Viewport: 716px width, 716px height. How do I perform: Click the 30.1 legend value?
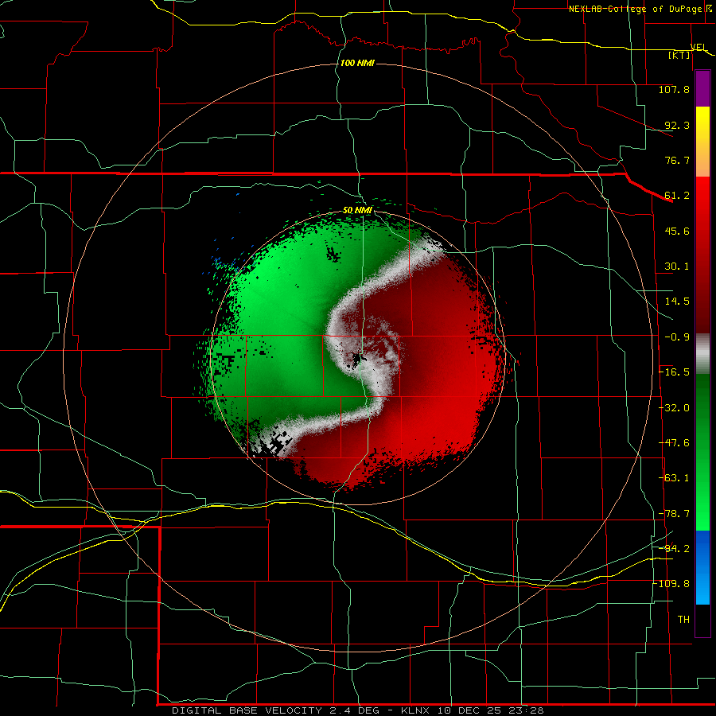pyautogui.click(x=677, y=267)
